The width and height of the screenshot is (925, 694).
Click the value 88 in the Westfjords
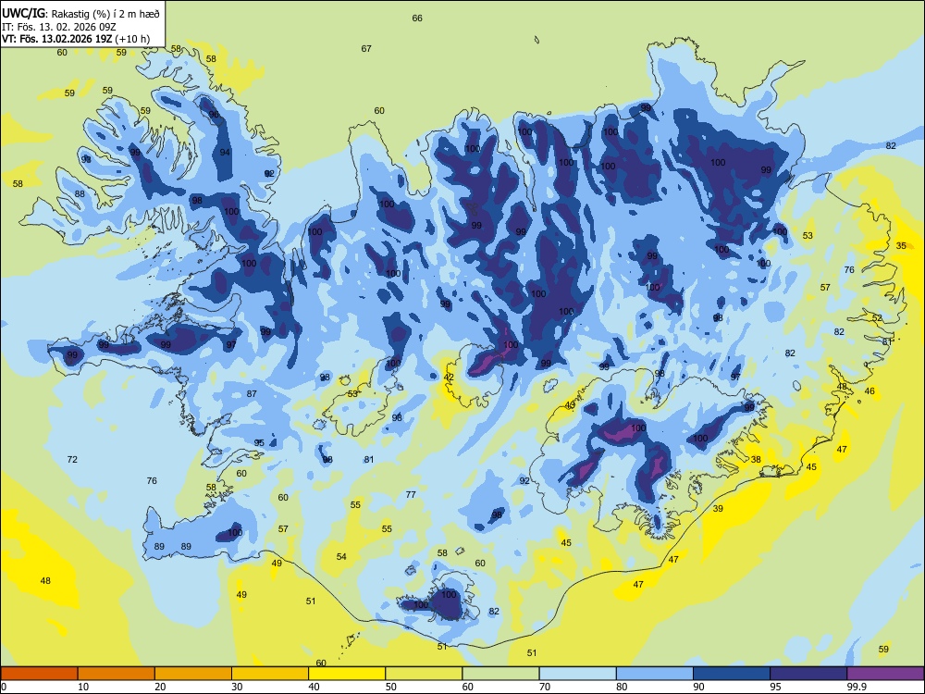[80, 193]
